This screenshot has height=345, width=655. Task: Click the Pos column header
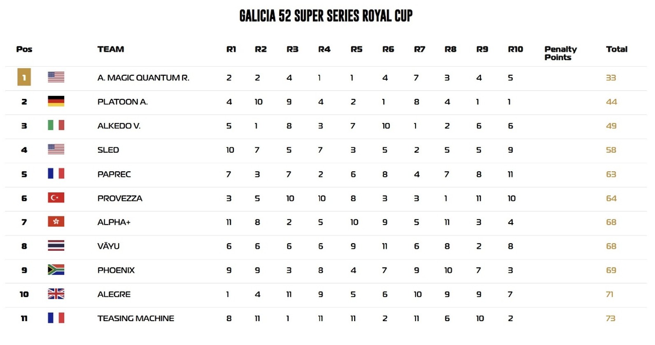[24, 49]
